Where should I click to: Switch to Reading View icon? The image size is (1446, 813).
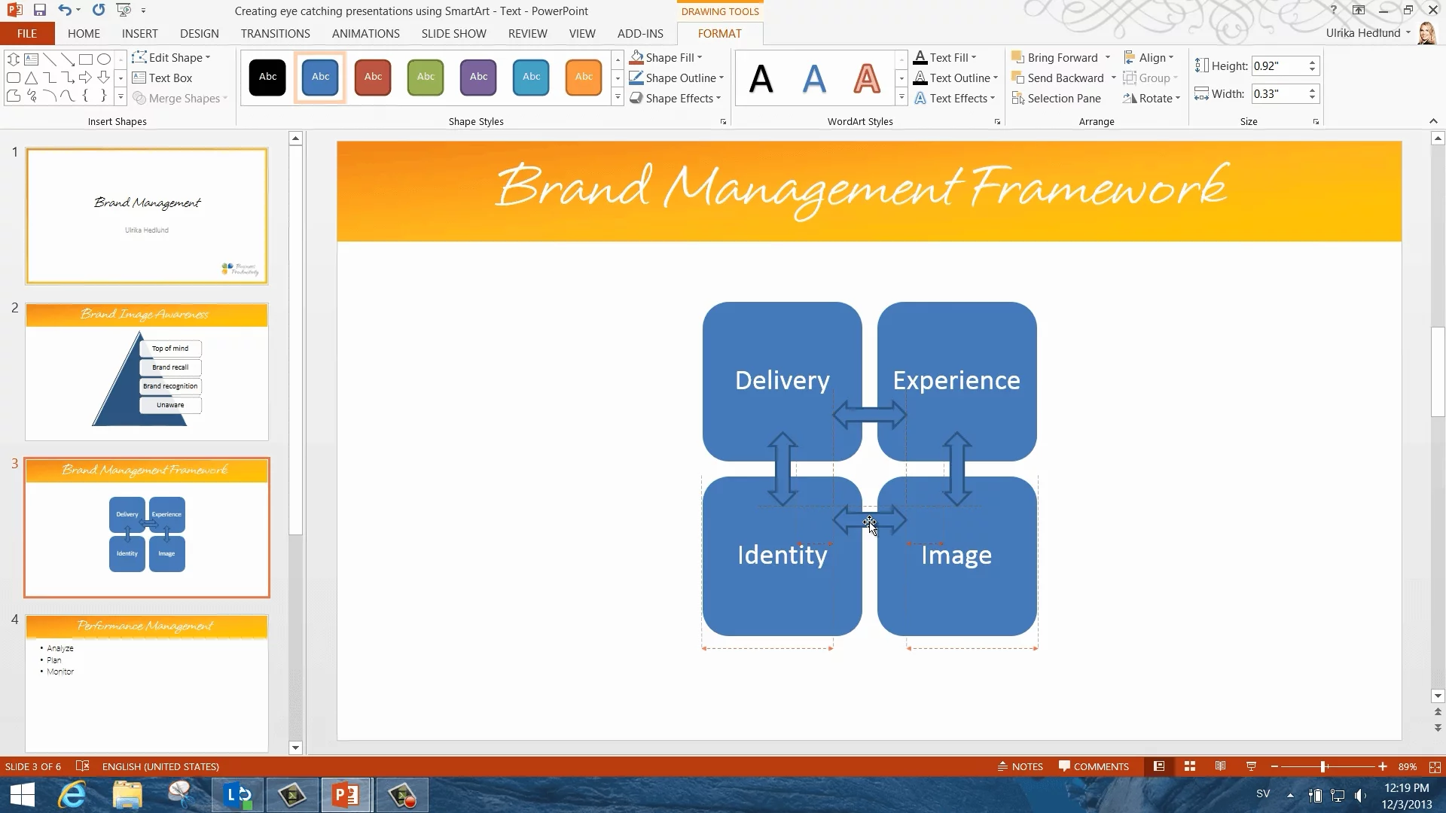[x=1220, y=766]
